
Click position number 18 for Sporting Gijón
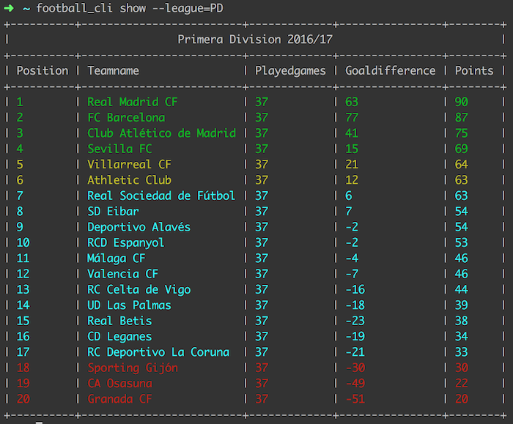pyautogui.click(x=23, y=368)
